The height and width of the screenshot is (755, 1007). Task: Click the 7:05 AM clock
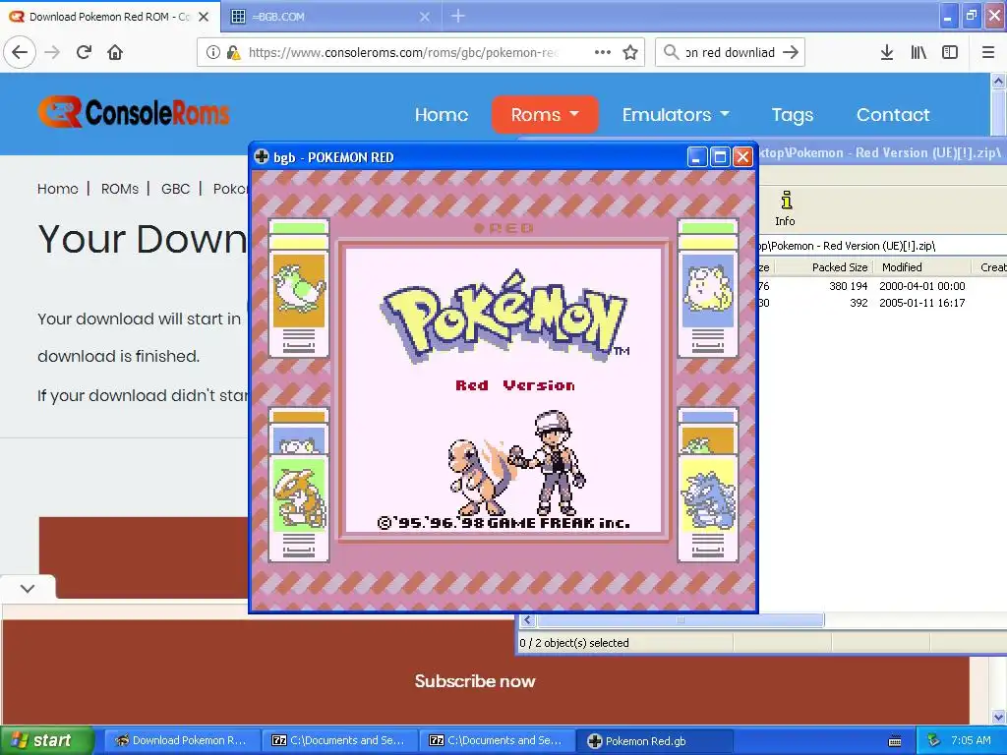click(971, 740)
